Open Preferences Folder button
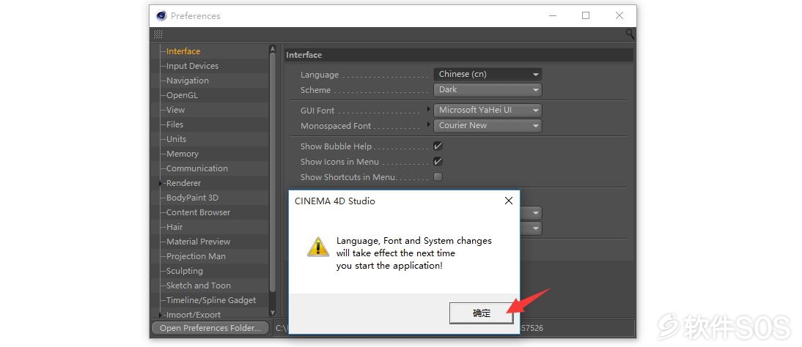Image resolution: width=802 pixels, height=347 pixels. click(x=210, y=328)
